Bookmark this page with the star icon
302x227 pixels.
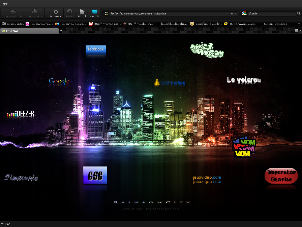pos(232,13)
